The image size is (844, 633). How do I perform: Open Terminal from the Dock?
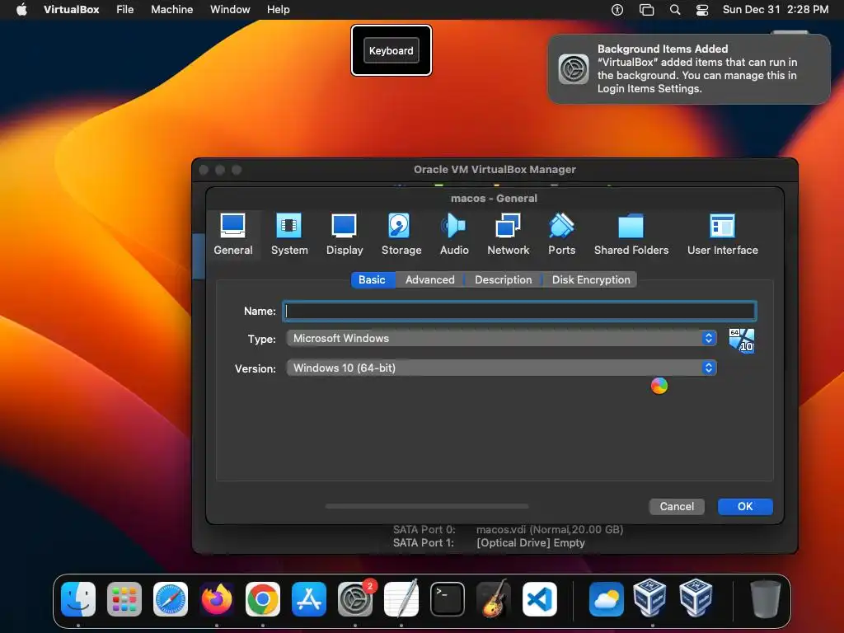(x=448, y=599)
